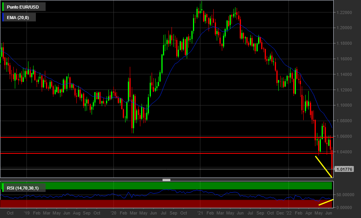This screenshot has height=218, width=361.
Task: Click the 1.10000 price axis label
Action: pos(345,105)
